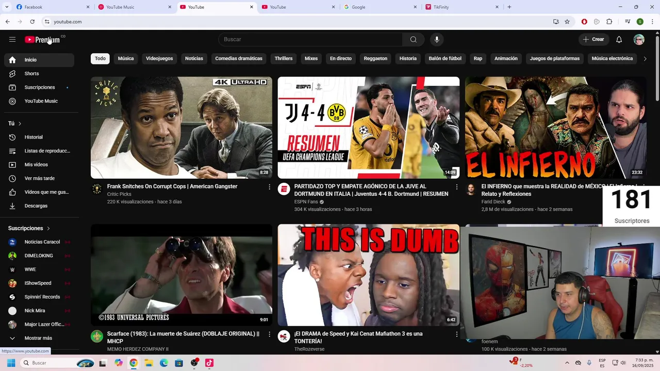This screenshot has width=660, height=371.
Task: Open options menu for Scarface video
Action: pyautogui.click(x=269, y=334)
